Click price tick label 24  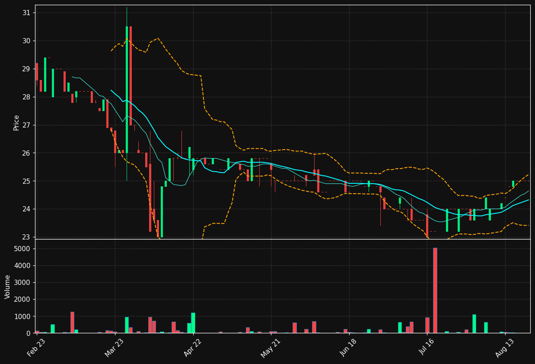[26, 209]
